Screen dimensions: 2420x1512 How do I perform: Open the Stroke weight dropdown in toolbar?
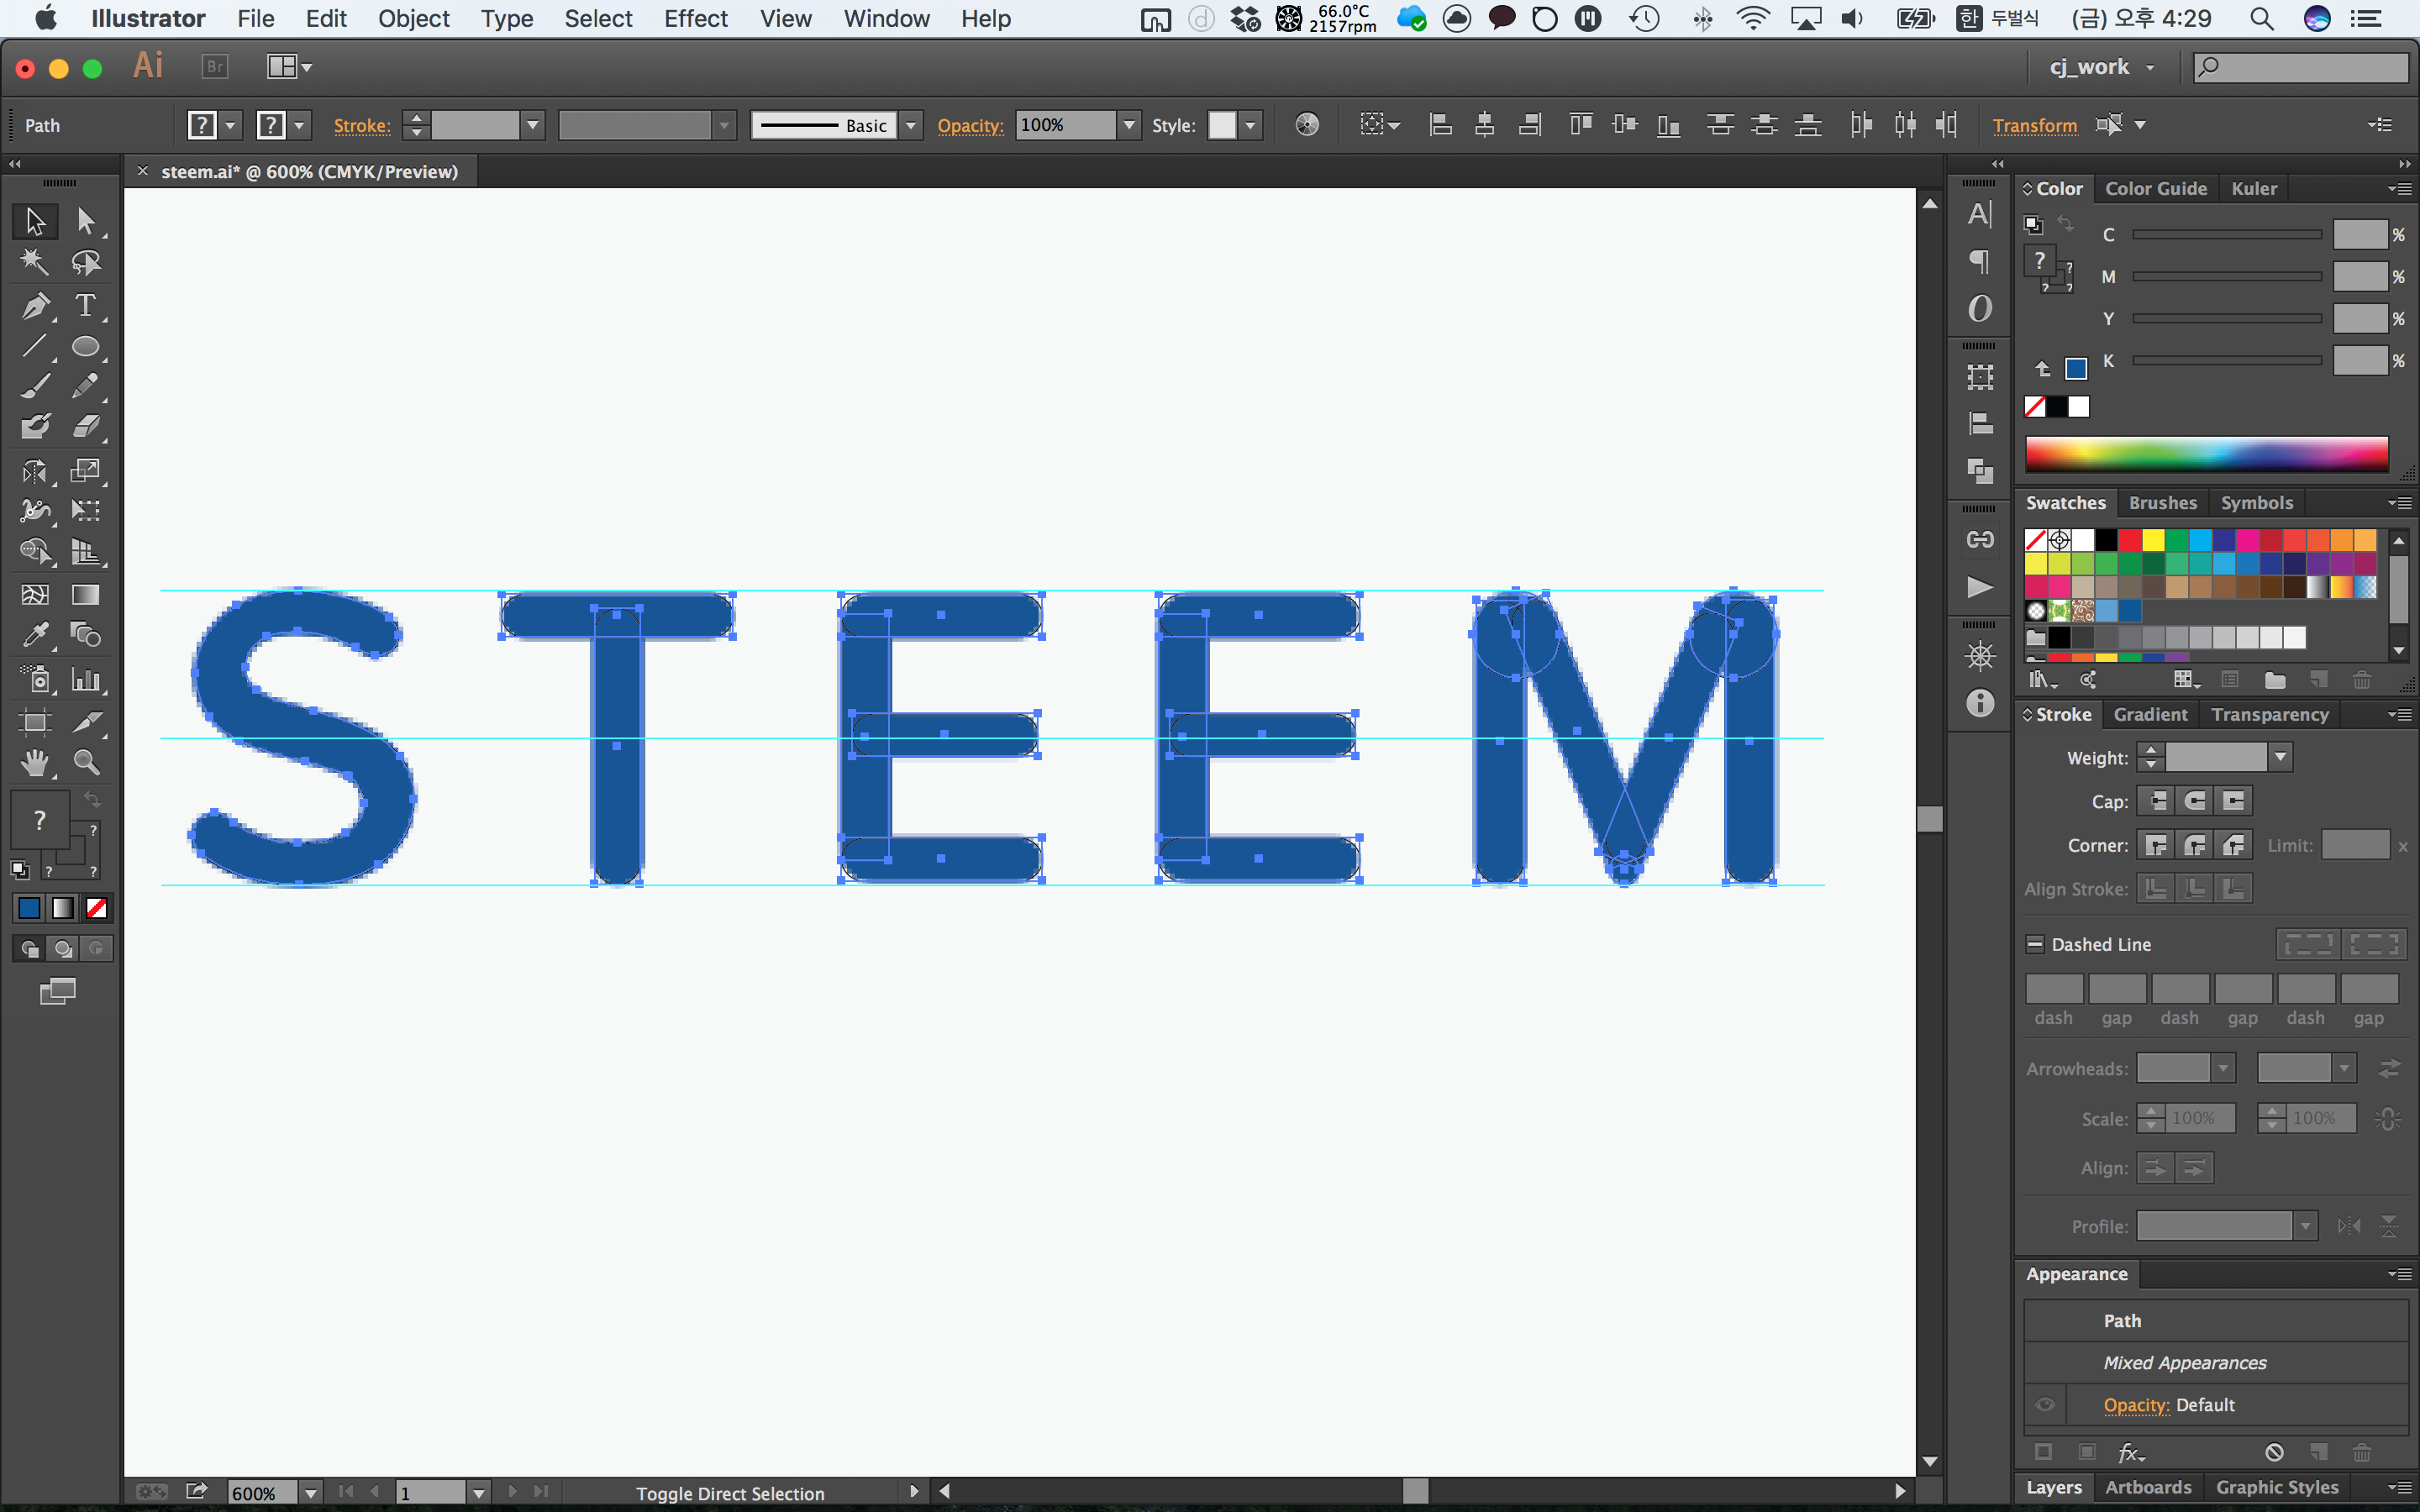(x=532, y=125)
